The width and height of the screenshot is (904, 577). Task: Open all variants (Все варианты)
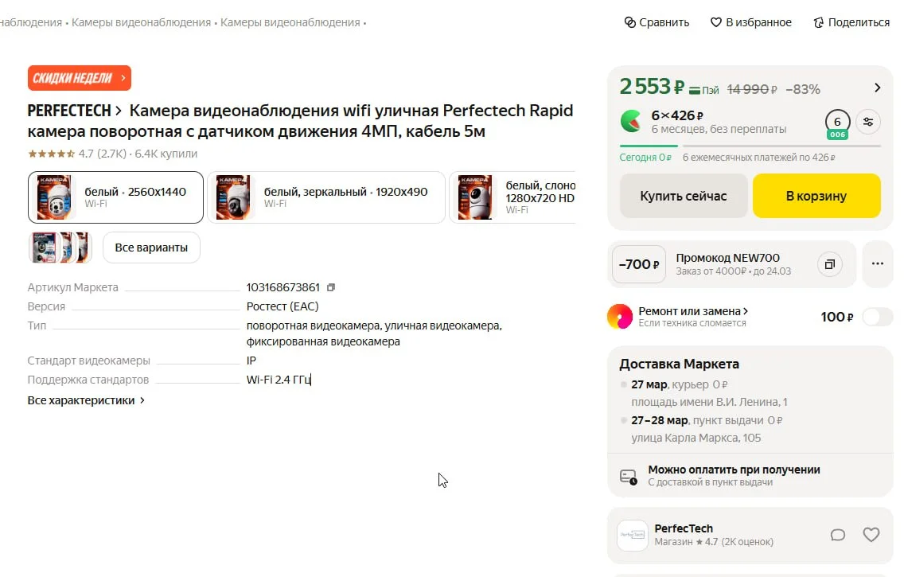(x=151, y=248)
